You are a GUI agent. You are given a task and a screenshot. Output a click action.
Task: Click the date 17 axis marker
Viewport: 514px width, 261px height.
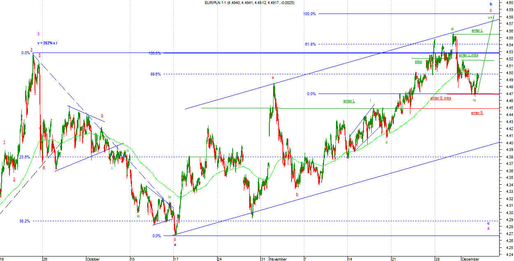click(176, 259)
